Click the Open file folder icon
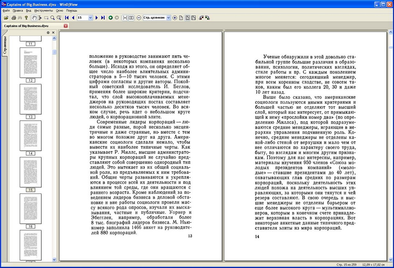 pos(6,18)
